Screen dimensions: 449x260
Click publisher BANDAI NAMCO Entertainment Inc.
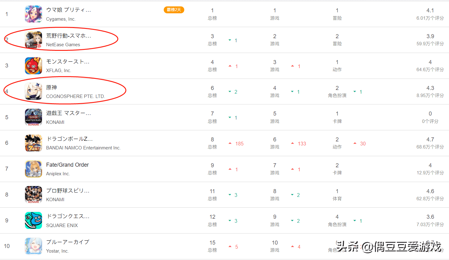[x=83, y=148]
